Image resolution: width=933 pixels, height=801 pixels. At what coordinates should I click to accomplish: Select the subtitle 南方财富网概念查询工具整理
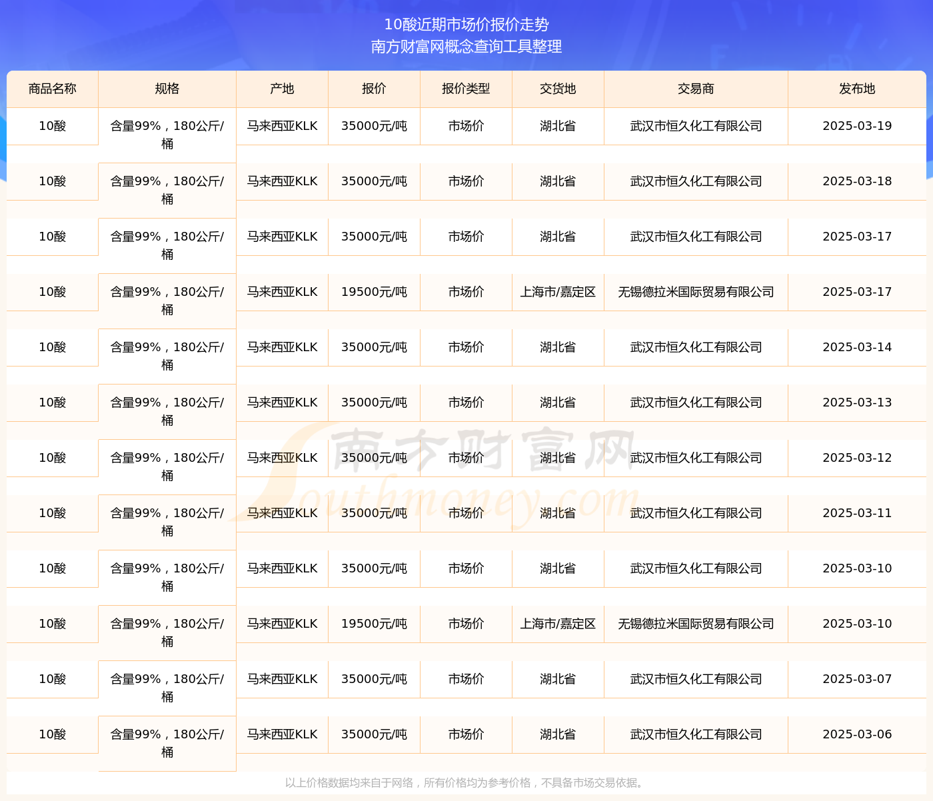(467, 47)
